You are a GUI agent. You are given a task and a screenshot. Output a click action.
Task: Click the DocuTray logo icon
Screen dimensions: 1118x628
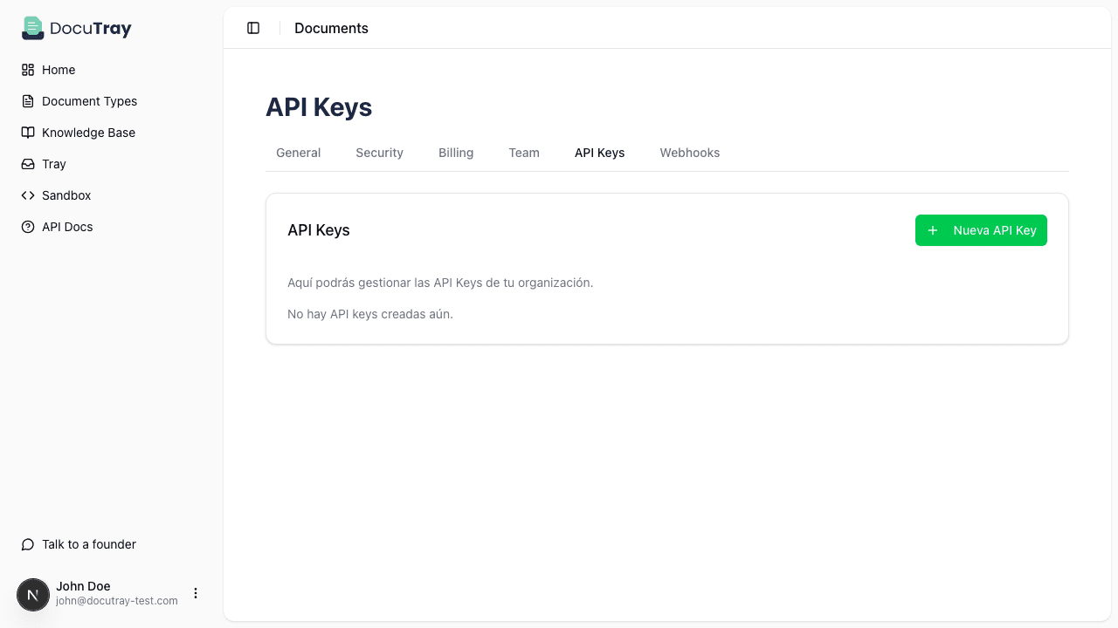point(32,27)
